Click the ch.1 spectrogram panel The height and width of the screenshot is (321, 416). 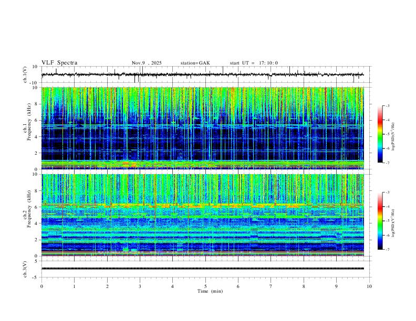point(202,128)
